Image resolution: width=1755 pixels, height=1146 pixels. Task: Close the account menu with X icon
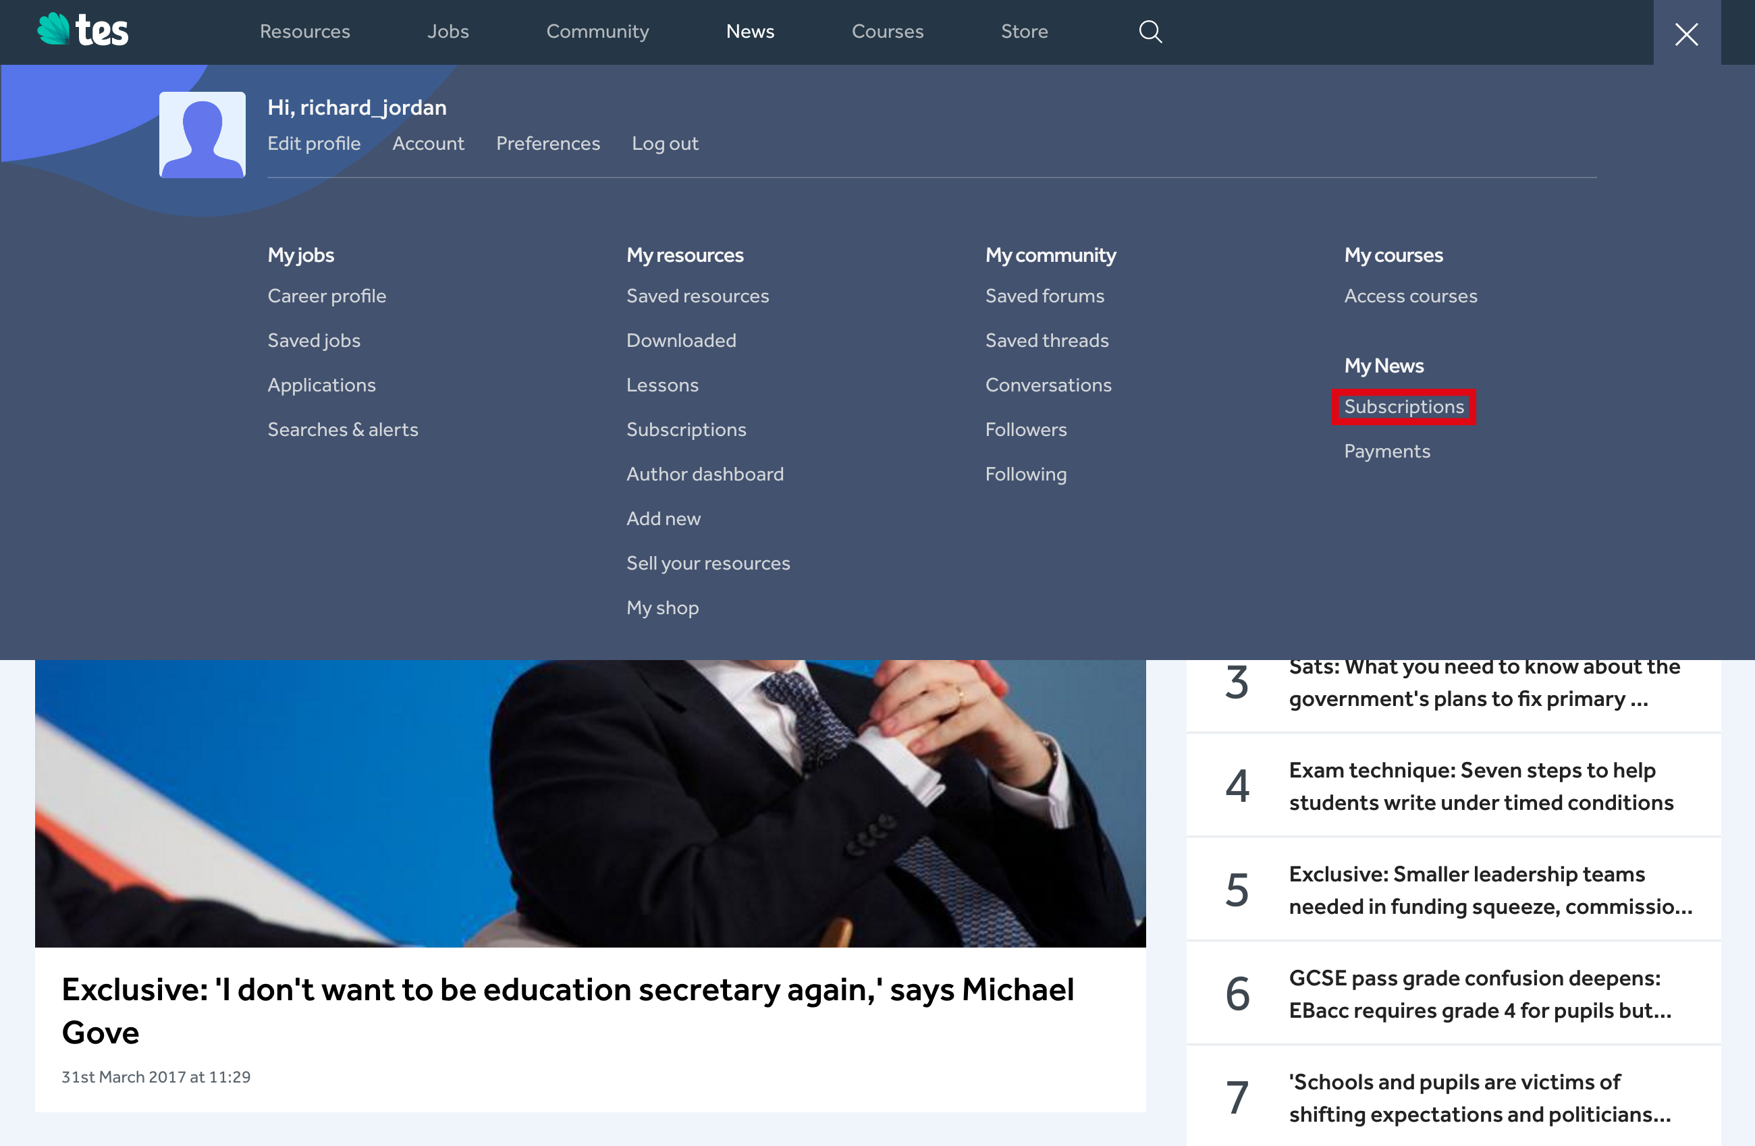[1685, 34]
